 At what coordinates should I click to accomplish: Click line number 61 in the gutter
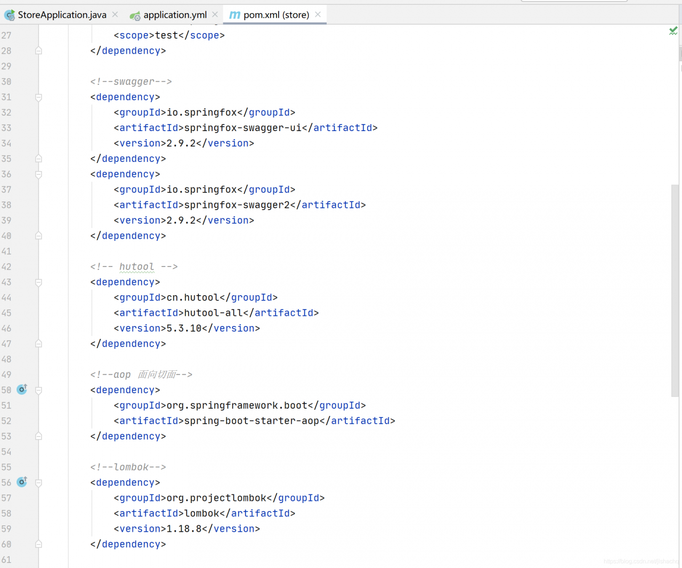pos(6,559)
